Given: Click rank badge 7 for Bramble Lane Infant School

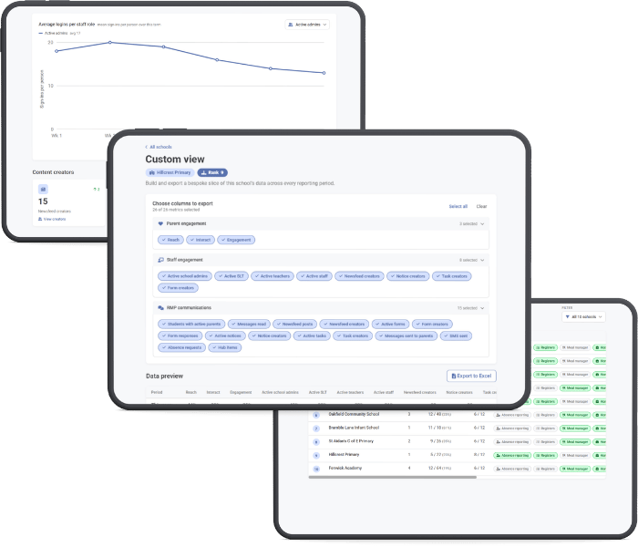Looking at the screenshot, I should [x=316, y=428].
